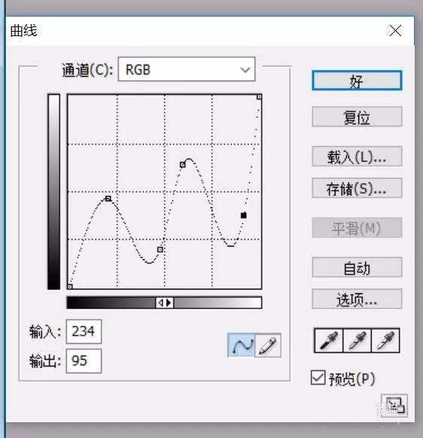Pick the black point eyedropper
Screen dimensions: 423x438
click(328, 341)
